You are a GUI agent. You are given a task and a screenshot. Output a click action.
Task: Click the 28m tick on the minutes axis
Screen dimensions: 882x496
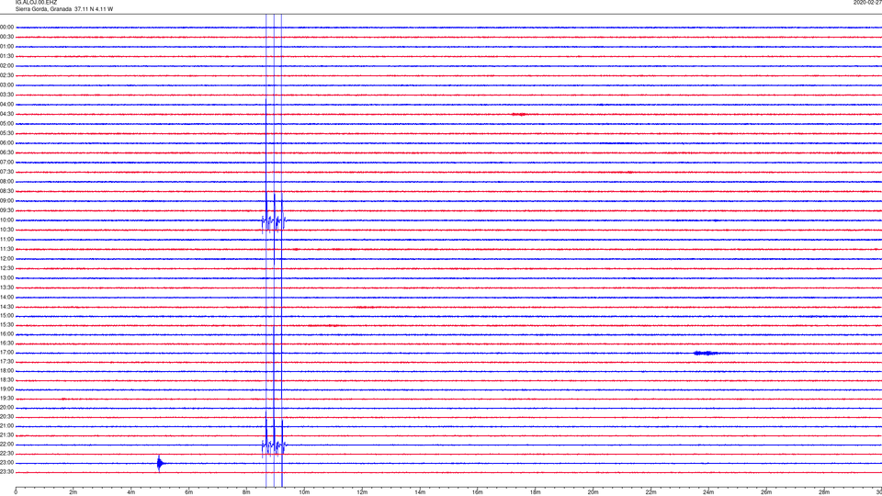pyautogui.click(x=824, y=492)
